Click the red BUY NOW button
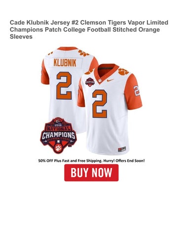This screenshot has height=237, width=183. point(91,173)
